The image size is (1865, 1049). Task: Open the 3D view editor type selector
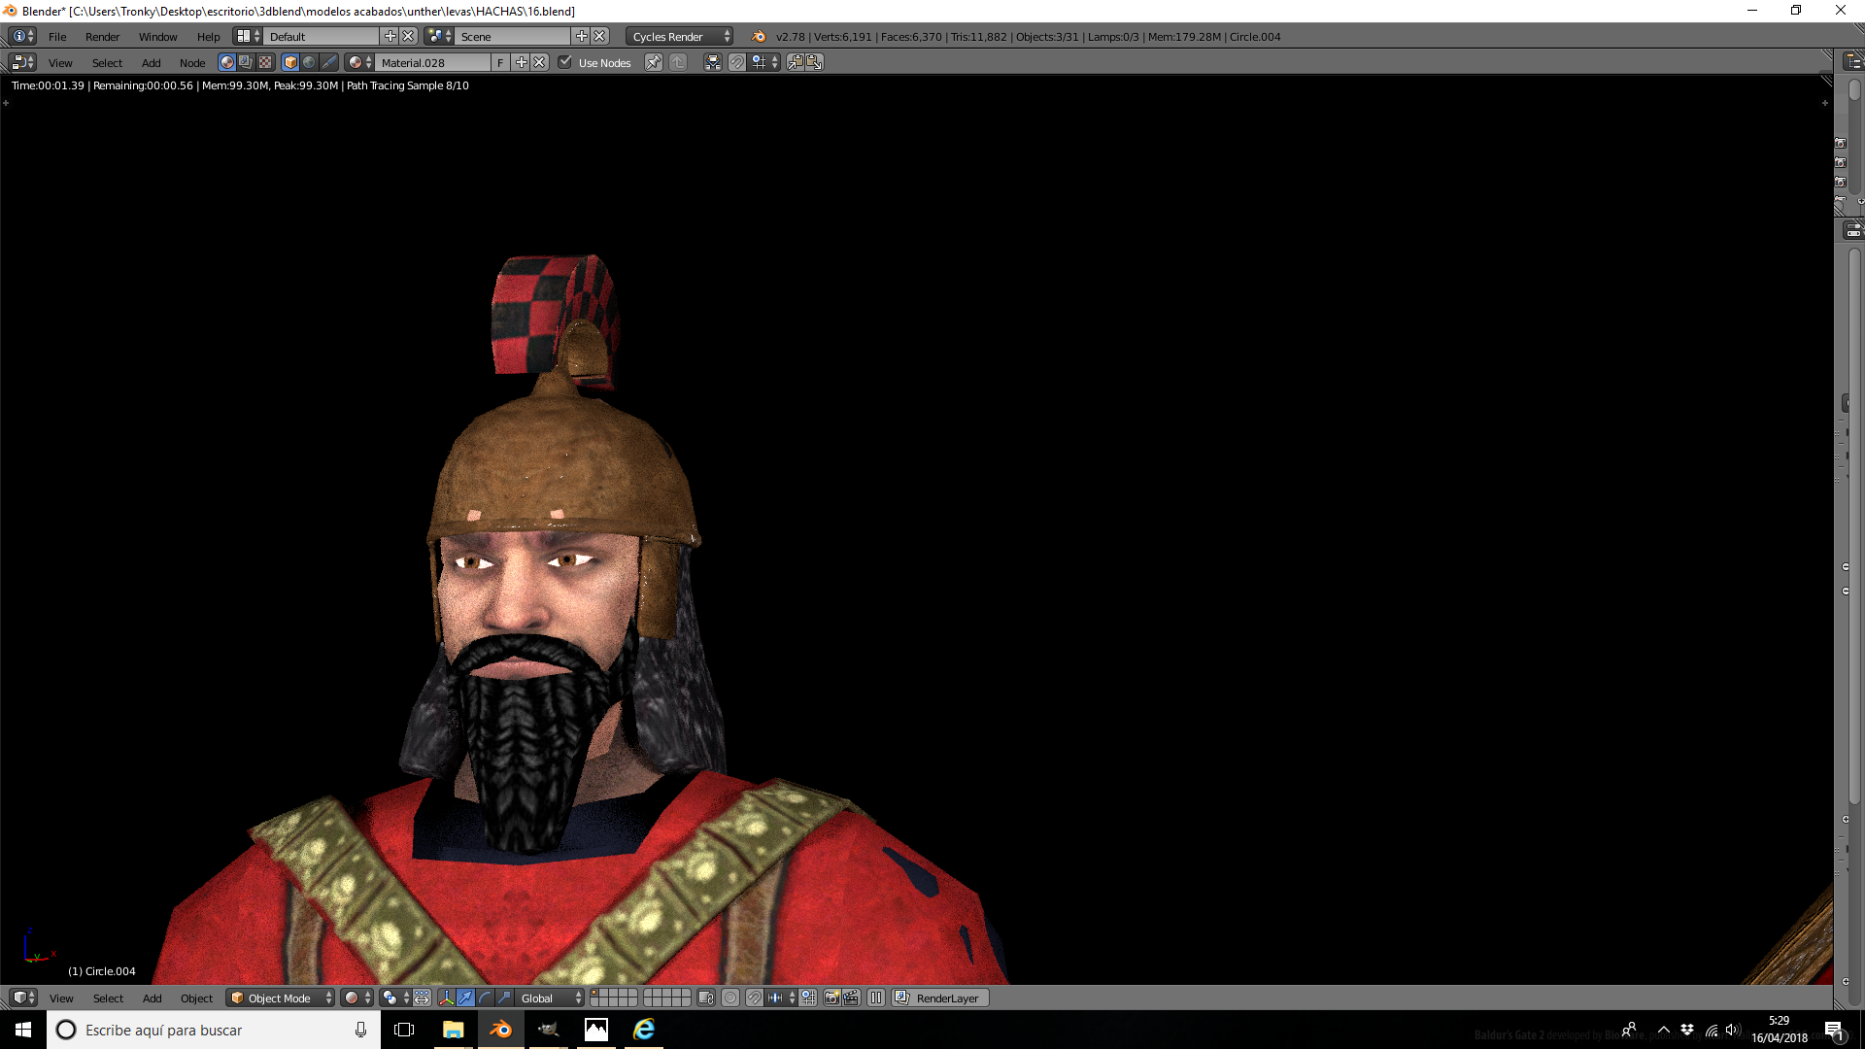tap(23, 998)
